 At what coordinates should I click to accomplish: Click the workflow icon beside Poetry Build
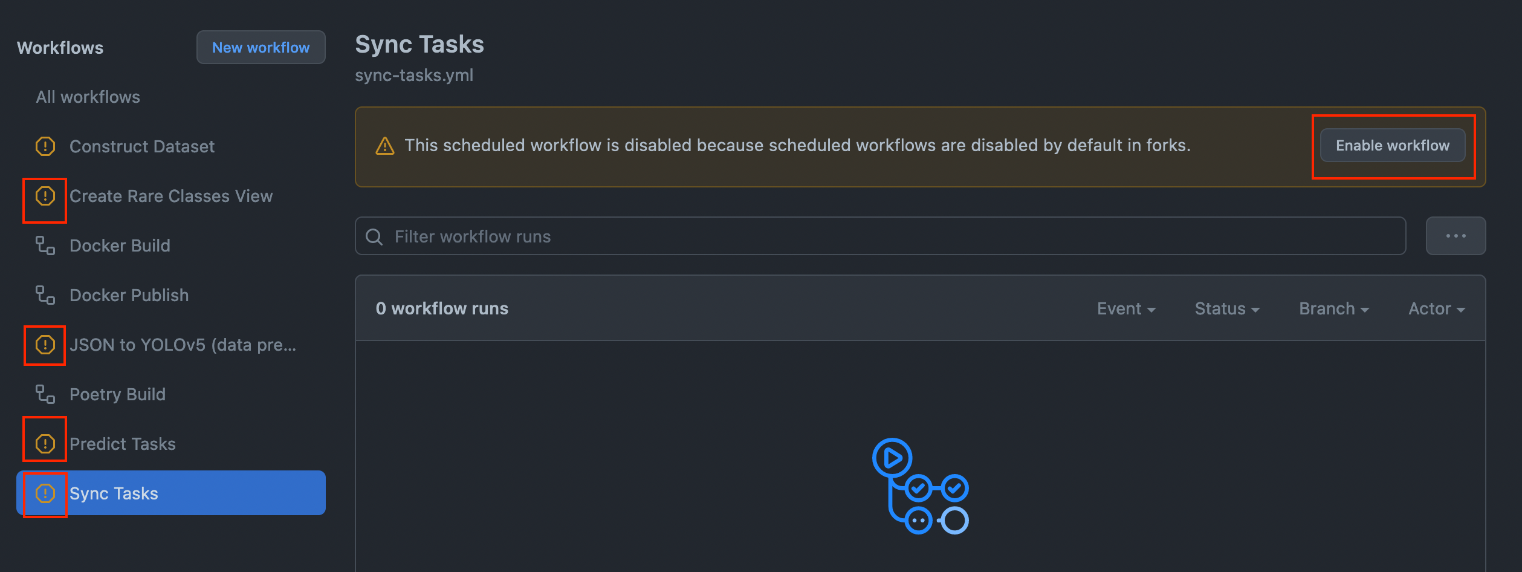[45, 394]
